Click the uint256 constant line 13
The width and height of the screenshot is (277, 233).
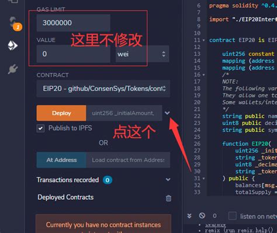coord(248,54)
